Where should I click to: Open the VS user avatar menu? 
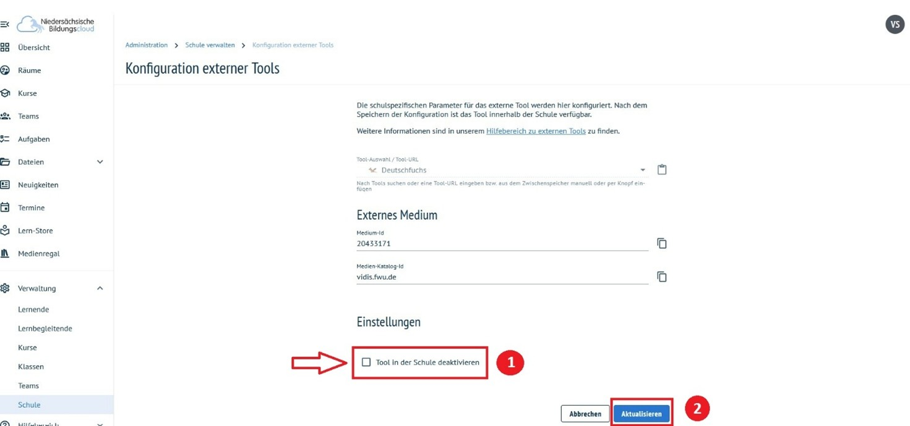(895, 25)
